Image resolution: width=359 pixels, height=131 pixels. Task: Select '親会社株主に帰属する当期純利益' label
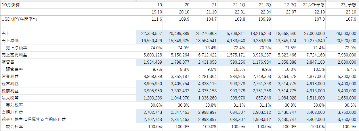[68, 120]
